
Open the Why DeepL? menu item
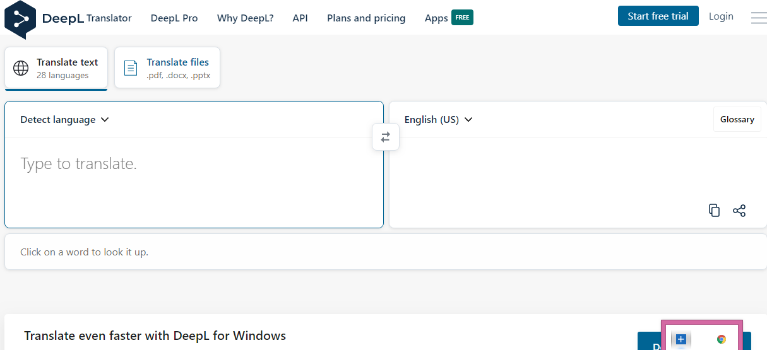[245, 18]
